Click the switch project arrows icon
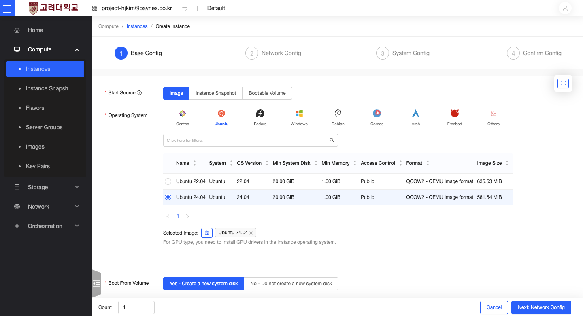This screenshot has height=316, width=583. (x=185, y=8)
